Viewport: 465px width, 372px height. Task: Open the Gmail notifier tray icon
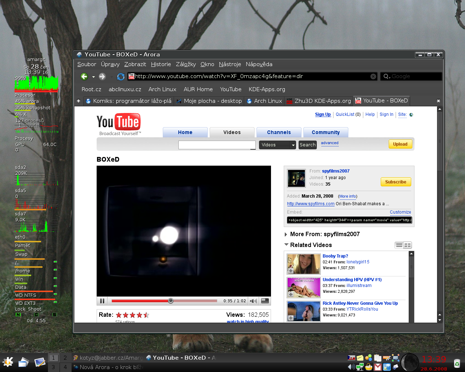pos(378,367)
